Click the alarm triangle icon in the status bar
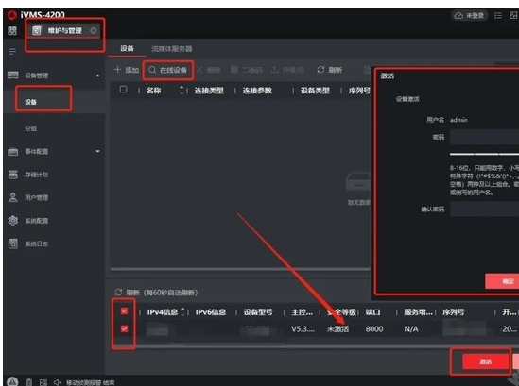 [x=12, y=381]
